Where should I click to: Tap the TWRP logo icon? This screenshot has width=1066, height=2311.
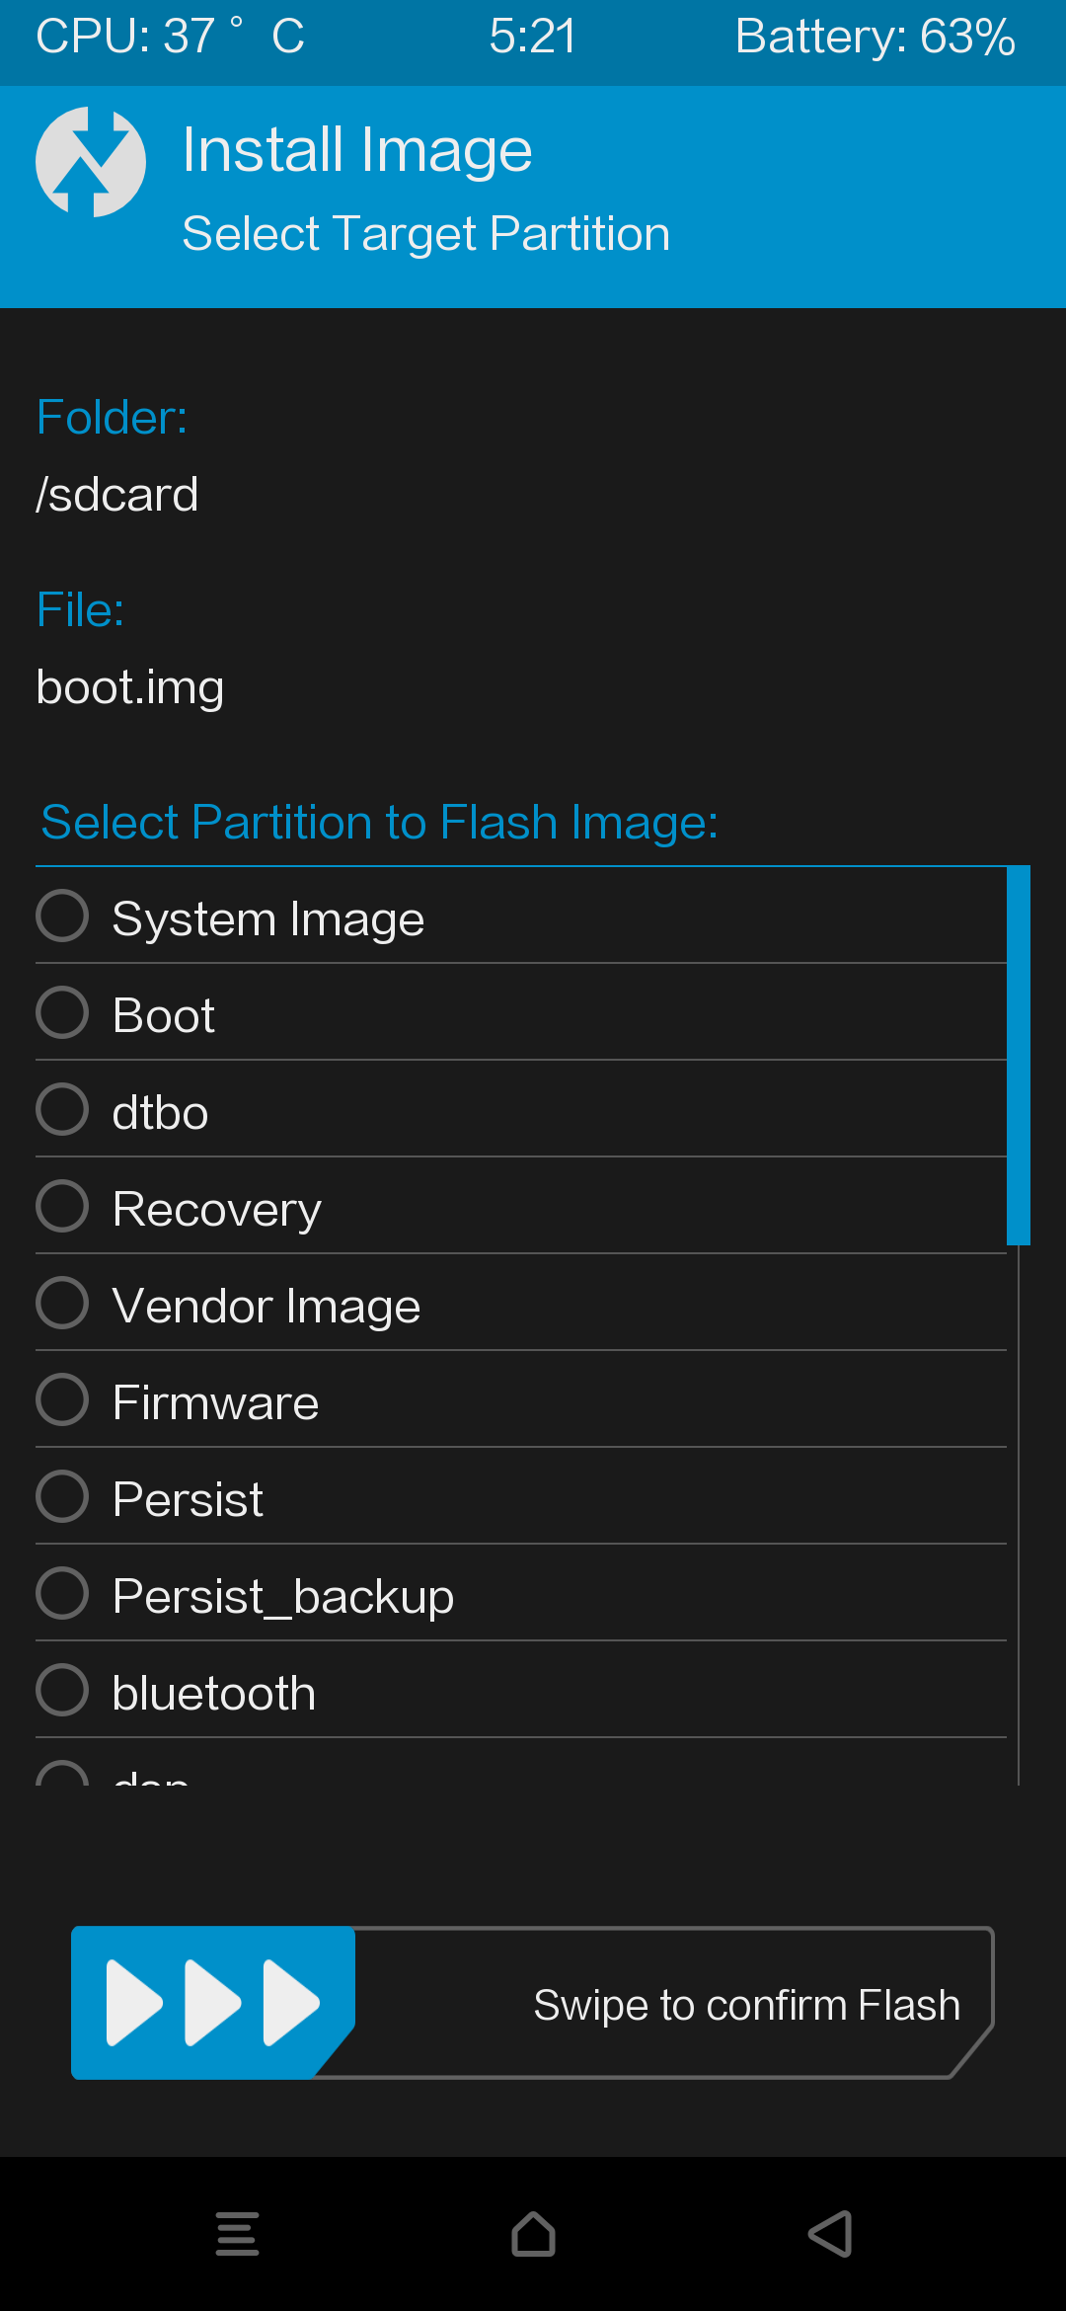click(x=91, y=162)
